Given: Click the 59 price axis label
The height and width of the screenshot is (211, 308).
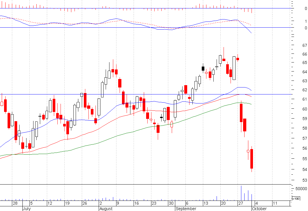Looking at the screenshot, I should click(305, 119).
